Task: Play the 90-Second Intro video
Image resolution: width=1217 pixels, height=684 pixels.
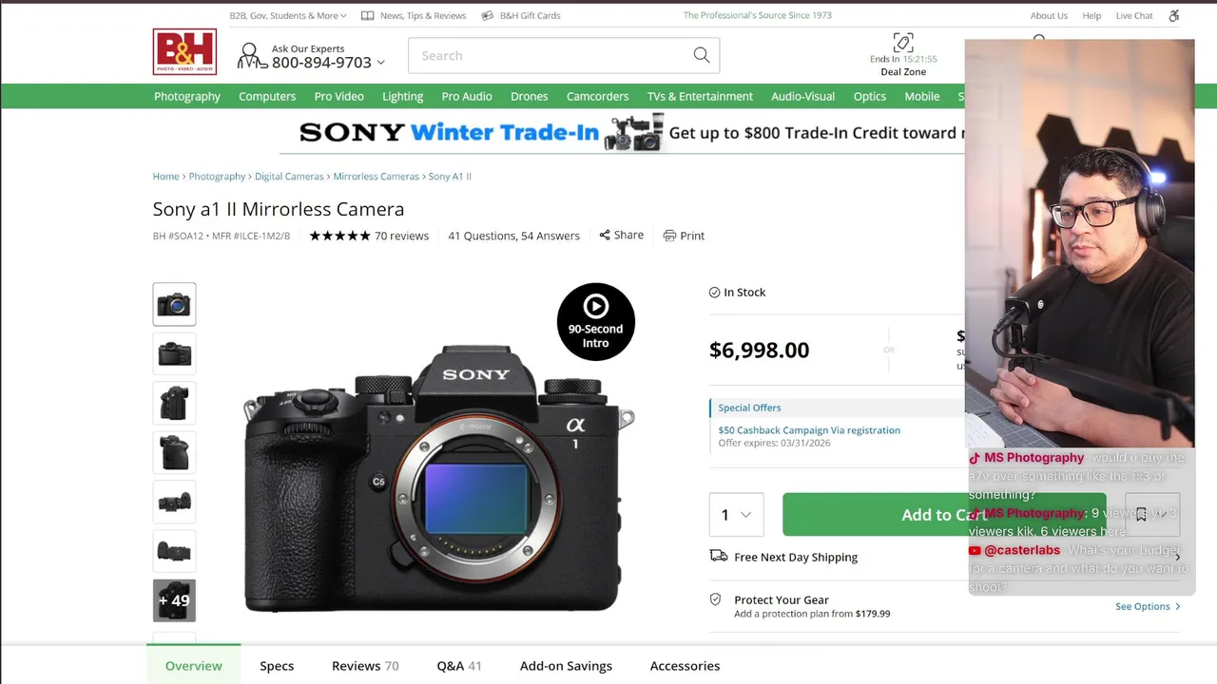Action: tap(595, 322)
